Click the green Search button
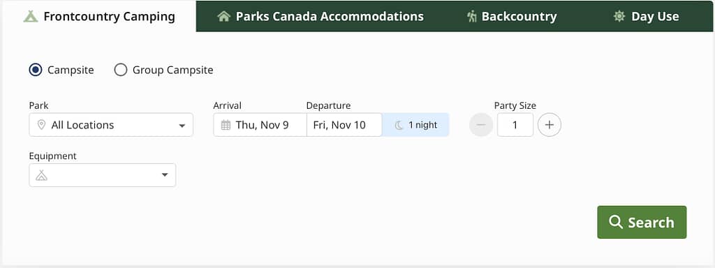715x268 pixels. pos(642,222)
